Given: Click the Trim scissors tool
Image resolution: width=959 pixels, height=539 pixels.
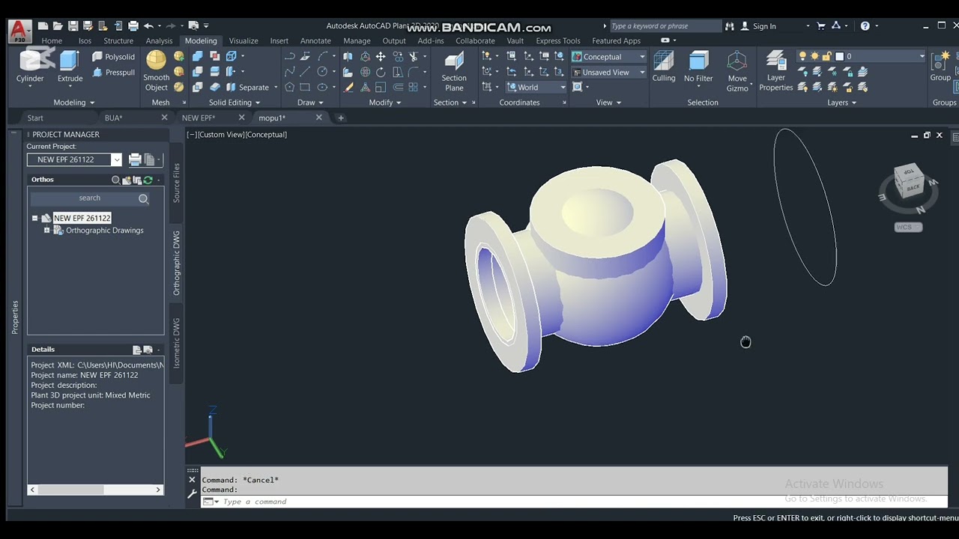Looking at the screenshot, I should pos(413,56).
